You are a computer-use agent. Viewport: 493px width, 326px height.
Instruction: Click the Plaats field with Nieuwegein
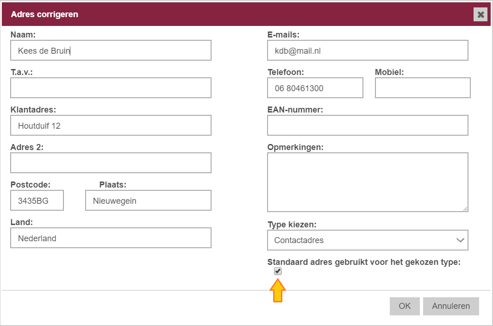(x=149, y=201)
